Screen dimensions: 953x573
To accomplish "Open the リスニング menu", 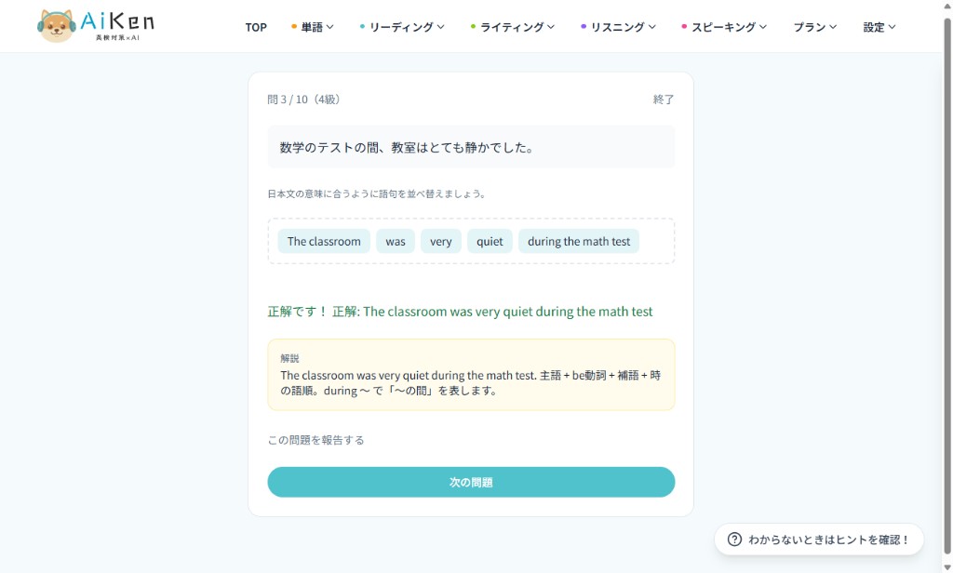I will point(618,27).
